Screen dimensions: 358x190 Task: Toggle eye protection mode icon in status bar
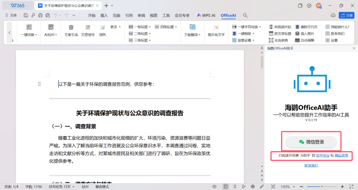214,187
